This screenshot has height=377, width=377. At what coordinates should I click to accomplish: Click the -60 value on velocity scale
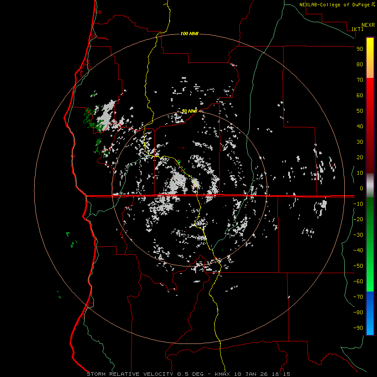click(x=358, y=281)
